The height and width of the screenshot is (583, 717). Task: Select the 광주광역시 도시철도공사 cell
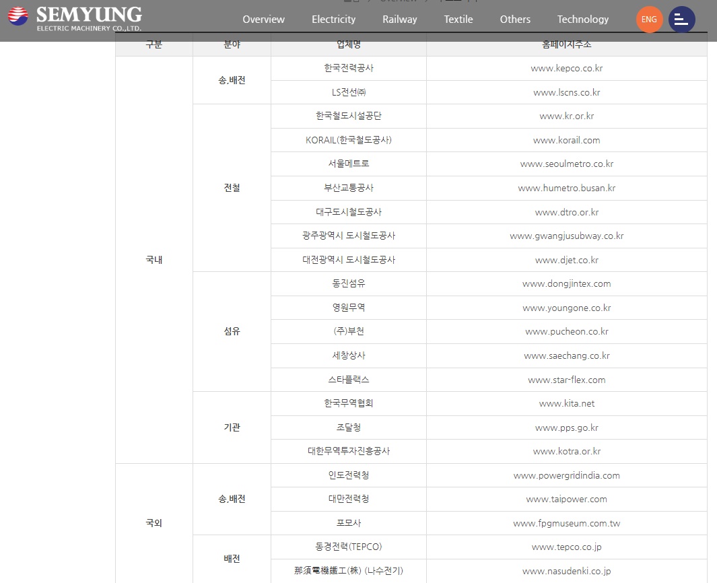(x=349, y=236)
